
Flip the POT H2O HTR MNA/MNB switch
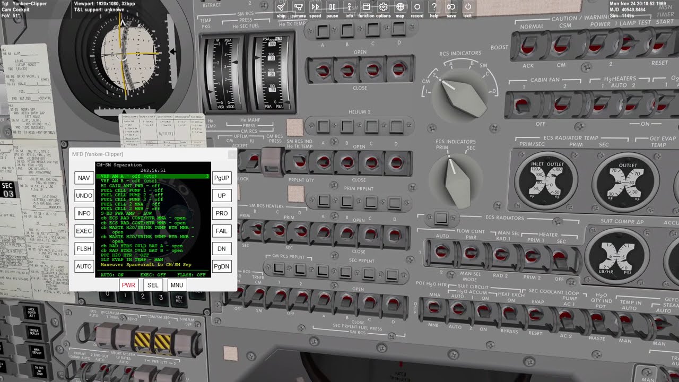pos(434,308)
